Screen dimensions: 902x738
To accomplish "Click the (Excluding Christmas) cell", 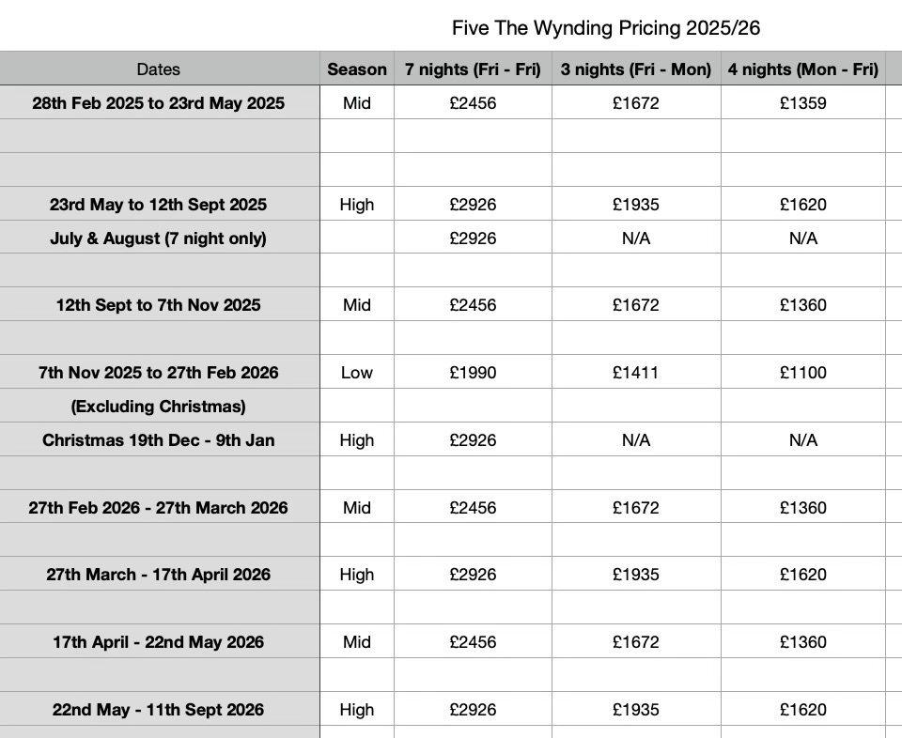I will click(x=158, y=407).
